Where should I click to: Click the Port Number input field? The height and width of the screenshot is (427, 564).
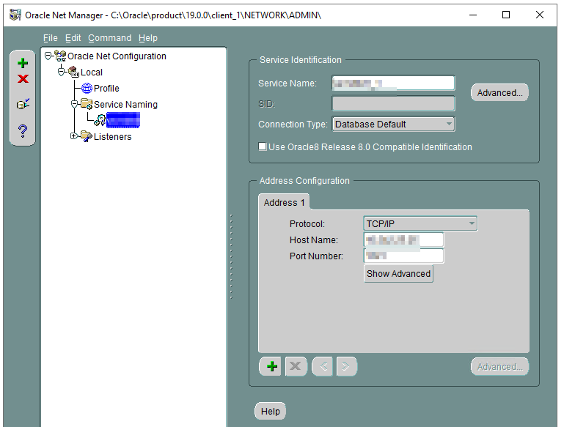pos(403,256)
